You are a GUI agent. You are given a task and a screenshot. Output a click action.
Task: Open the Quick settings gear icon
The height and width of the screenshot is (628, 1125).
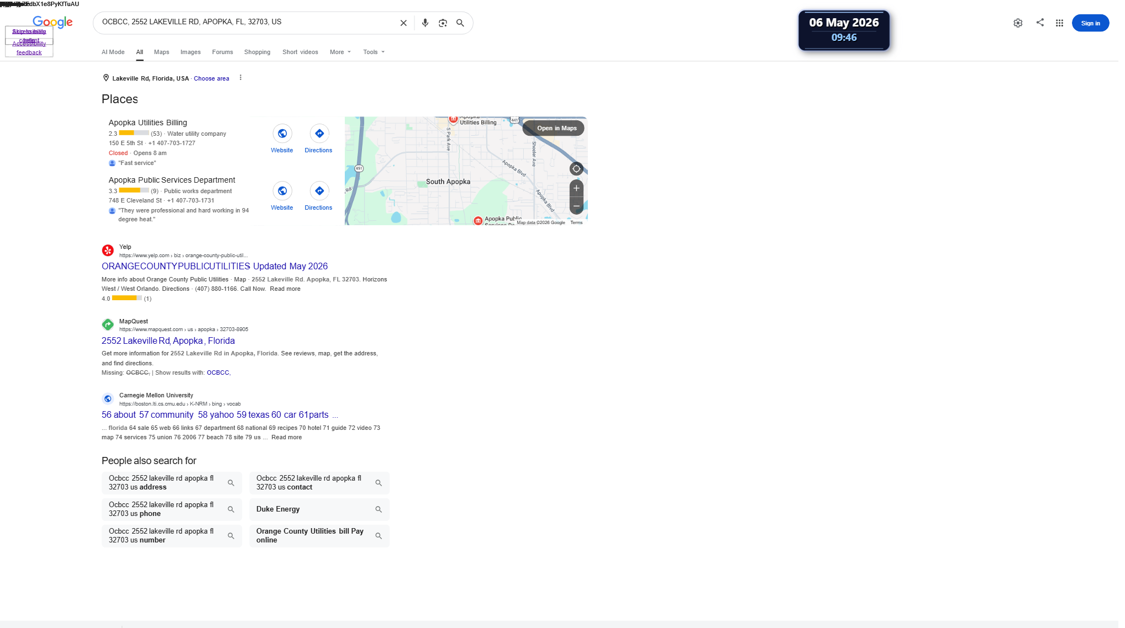pos(1018,23)
